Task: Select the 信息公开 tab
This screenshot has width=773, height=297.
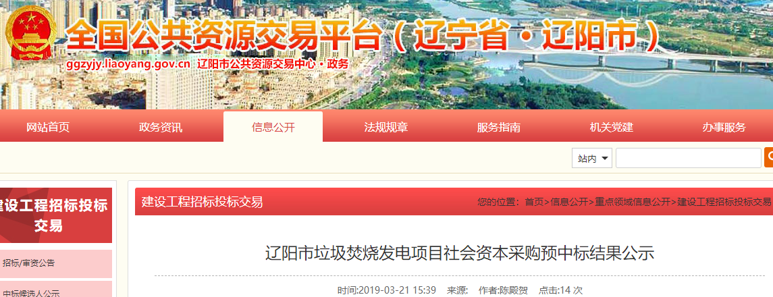Action: tap(273, 127)
